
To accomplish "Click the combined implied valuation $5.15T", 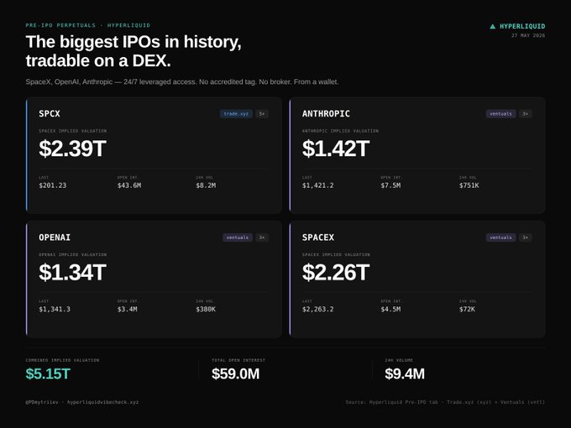I will pyautogui.click(x=48, y=373).
